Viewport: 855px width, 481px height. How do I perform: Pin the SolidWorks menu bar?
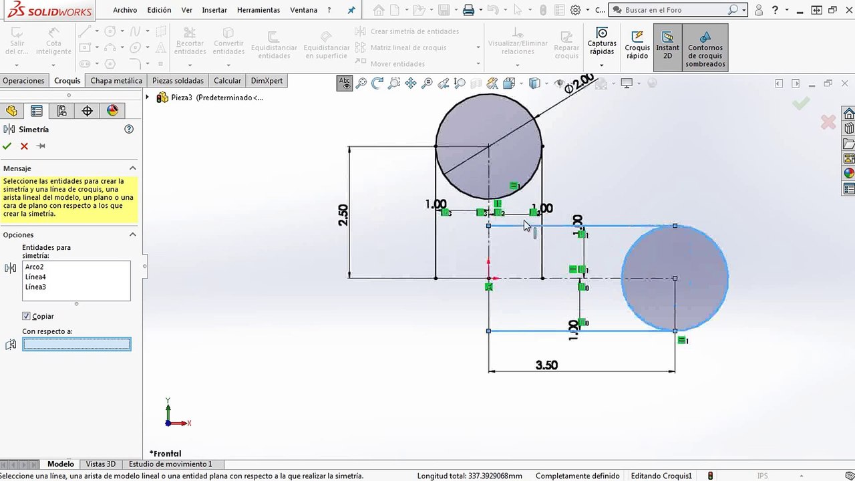(351, 10)
